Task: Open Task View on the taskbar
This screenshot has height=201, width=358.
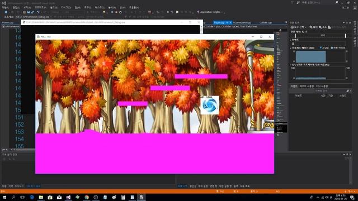Action: pos(22,197)
